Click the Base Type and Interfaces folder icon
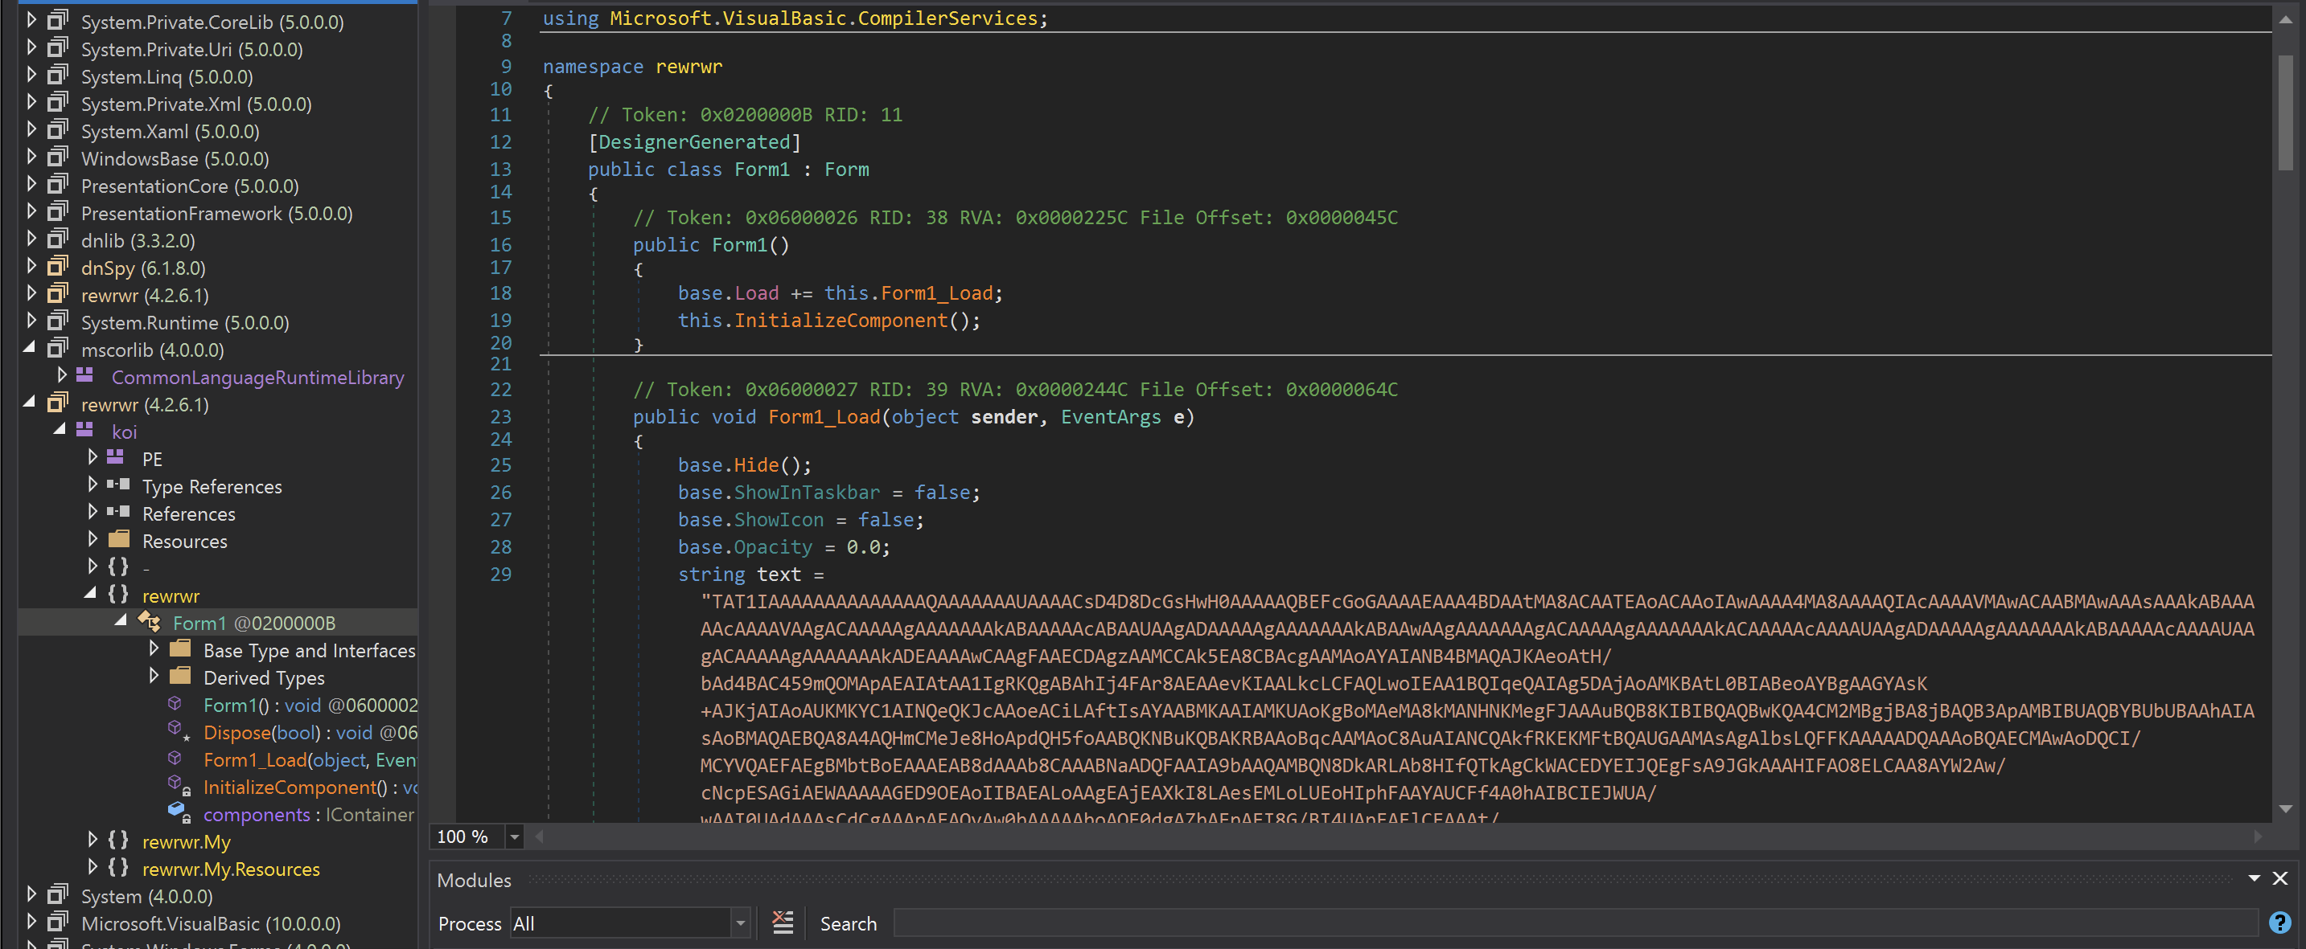The height and width of the screenshot is (949, 2306). point(180,649)
